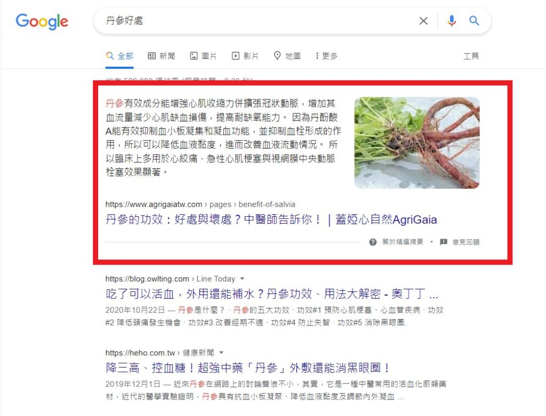Screen dimensions: 546x416
Task: Open the 丹參的功效 AgriGaia result link
Action: click(x=271, y=219)
